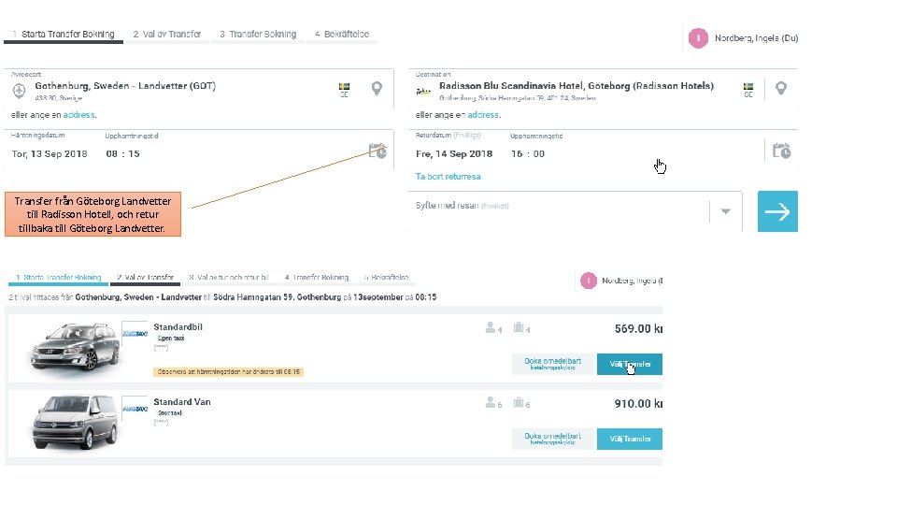The height and width of the screenshot is (505, 897).
Task: Click the blue arrow to continue booking
Action: (x=777, y=211)
